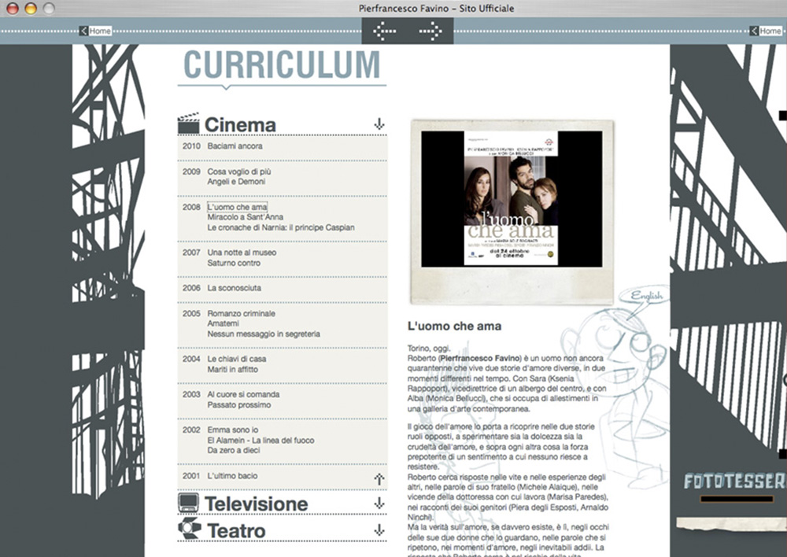787x557 pixels.
Task: Select the film Baciami ancora
Action: pos(235,146)
